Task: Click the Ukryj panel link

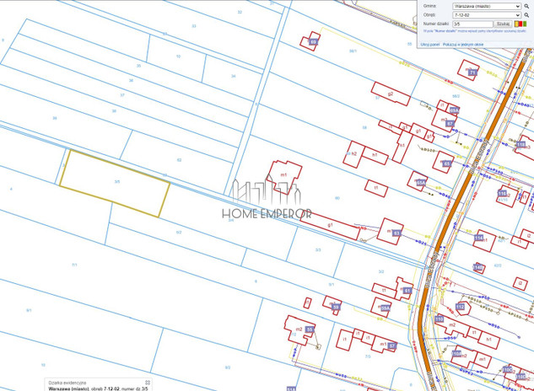Action: (x=429, y=44)
